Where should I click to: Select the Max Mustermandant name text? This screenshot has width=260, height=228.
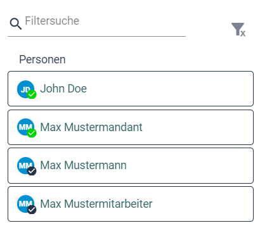(91, 127)
